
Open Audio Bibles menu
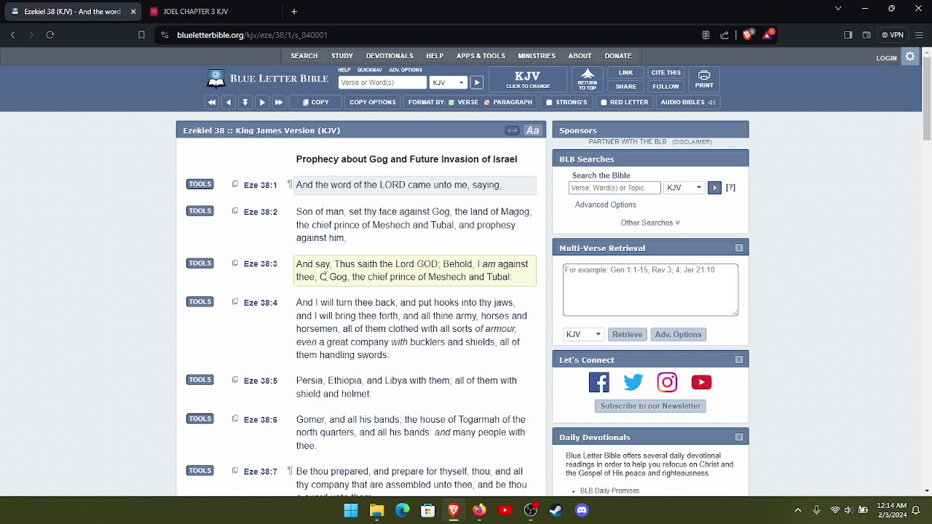coord(688,103)
